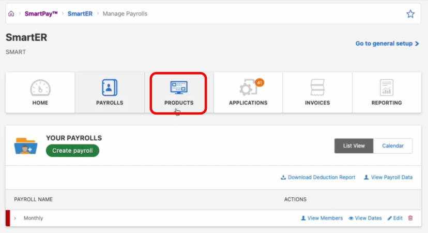Open the APPLICATIONS tab
This screenshot has height=233, width=428.
click(x=248, y=93)
